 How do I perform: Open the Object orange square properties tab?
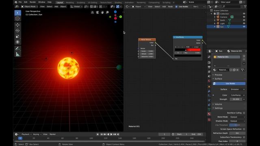click(209, 86)
